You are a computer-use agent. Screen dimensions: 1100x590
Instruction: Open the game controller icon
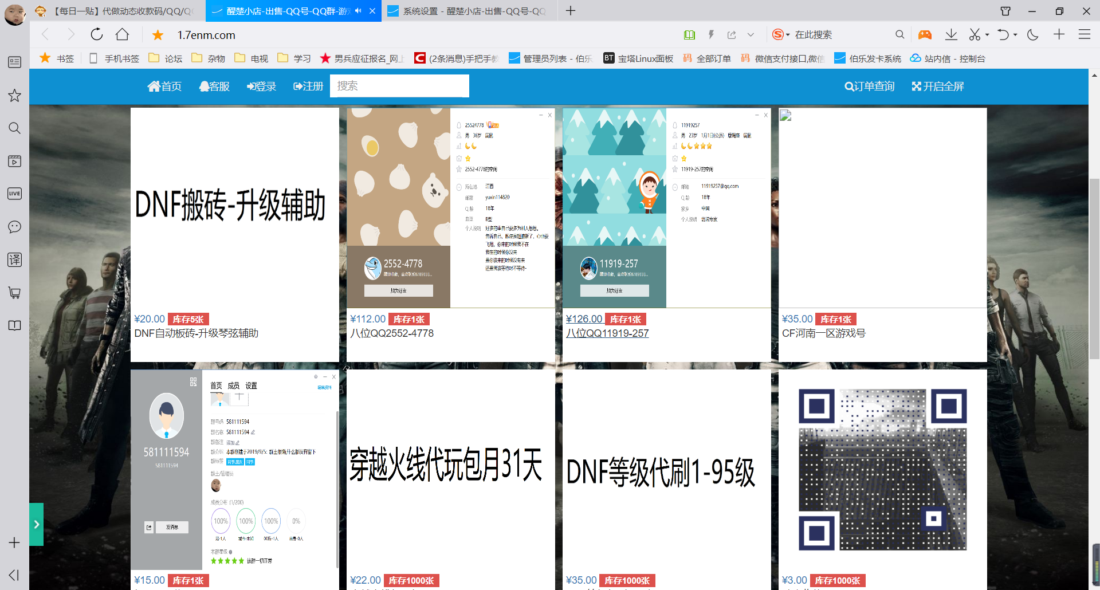(x=925, y=34)
